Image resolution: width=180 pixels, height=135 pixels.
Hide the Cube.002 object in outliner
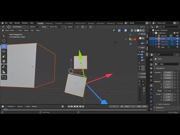(177, 44)
